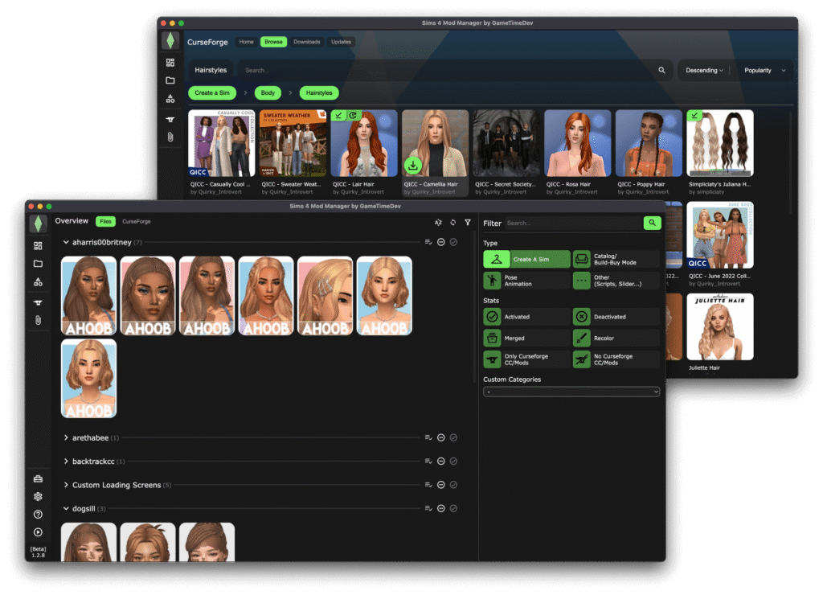This screenshot has width=823, height=595.
Task: Deactivate the dogsill group using minus-circle icon
Action: [x=440, y=508]
